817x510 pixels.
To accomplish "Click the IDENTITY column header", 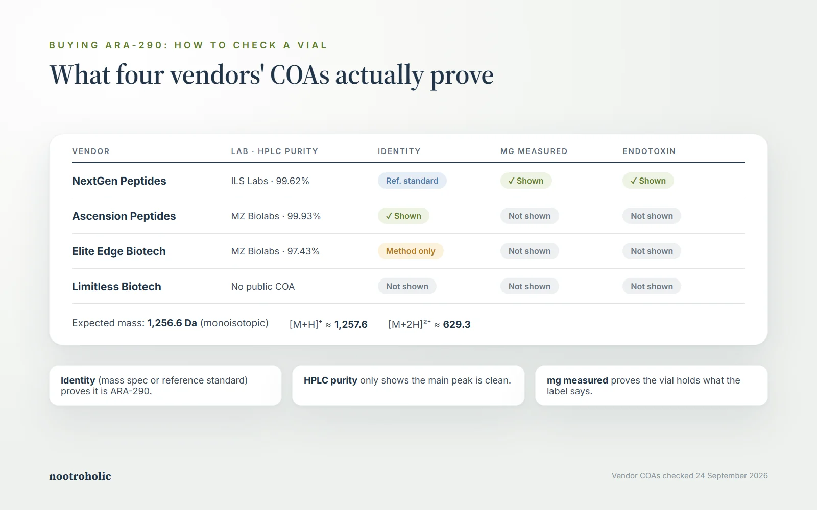I will (x=399, y=151).
